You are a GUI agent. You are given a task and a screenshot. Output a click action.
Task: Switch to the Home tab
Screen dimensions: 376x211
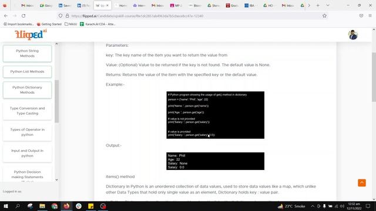pos(121,5)
